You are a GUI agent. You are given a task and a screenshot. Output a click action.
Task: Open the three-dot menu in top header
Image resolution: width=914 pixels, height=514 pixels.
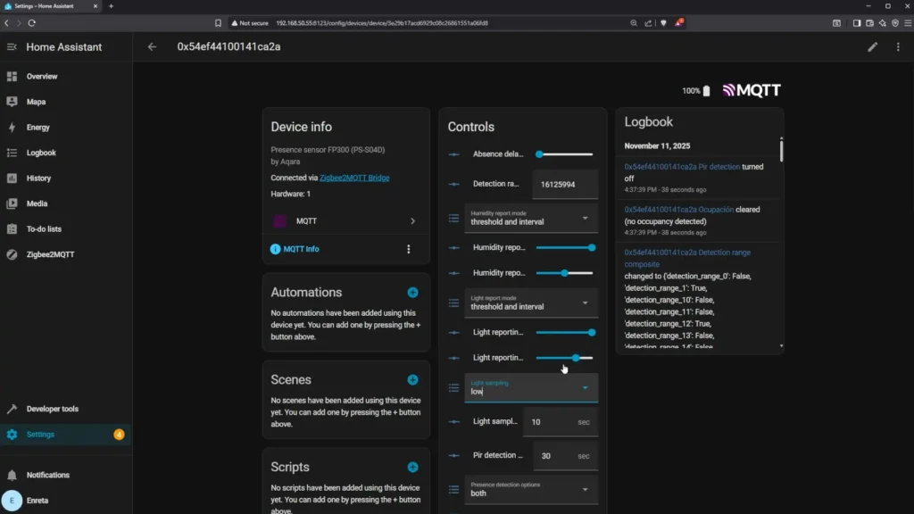(x=898, y=47)
